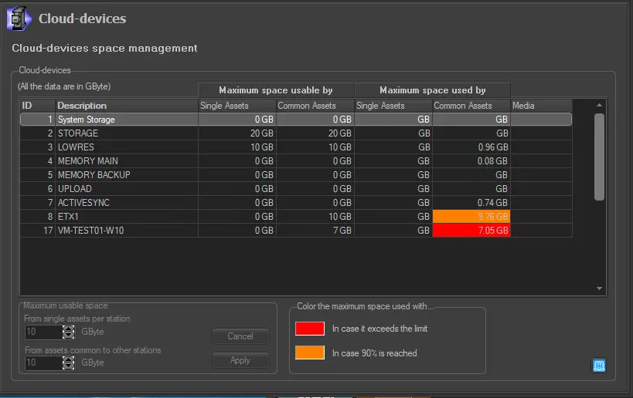Click the table scrollbar up arrow
This screenshot has height=398, width=633.
click(x=599, y=105)
